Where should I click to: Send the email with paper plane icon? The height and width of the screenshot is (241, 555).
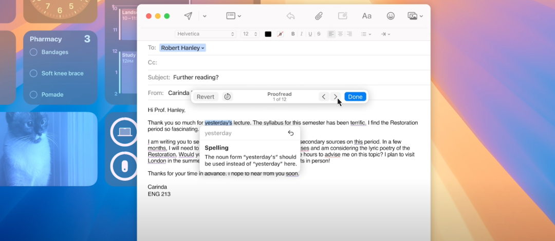pyautogui.click(x=188, y=16)
